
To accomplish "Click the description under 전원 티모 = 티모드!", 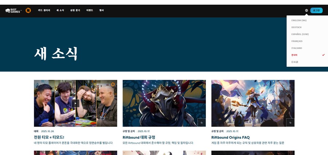I will [73, 143].
